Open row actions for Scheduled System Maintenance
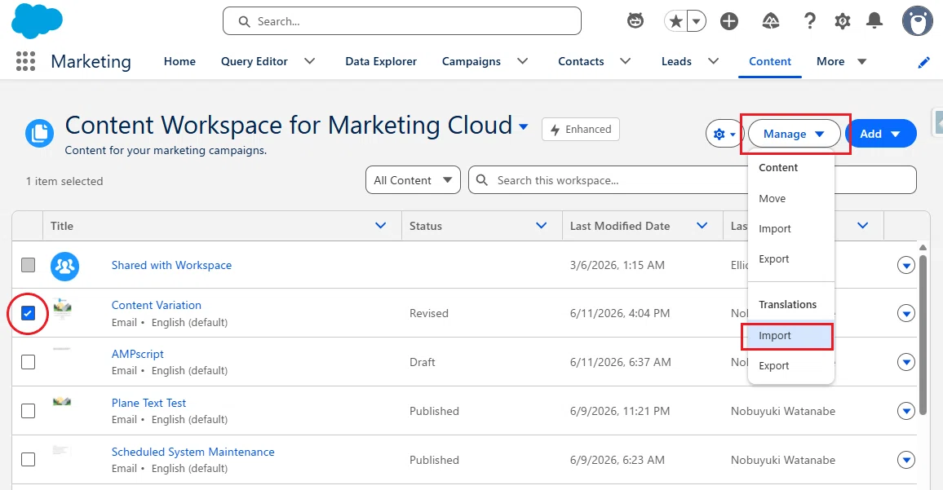Viewport: 943px width, 490px height. pos(905,459)
